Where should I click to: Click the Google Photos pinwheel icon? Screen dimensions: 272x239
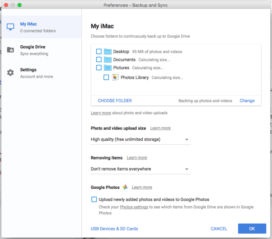[125, 187]
